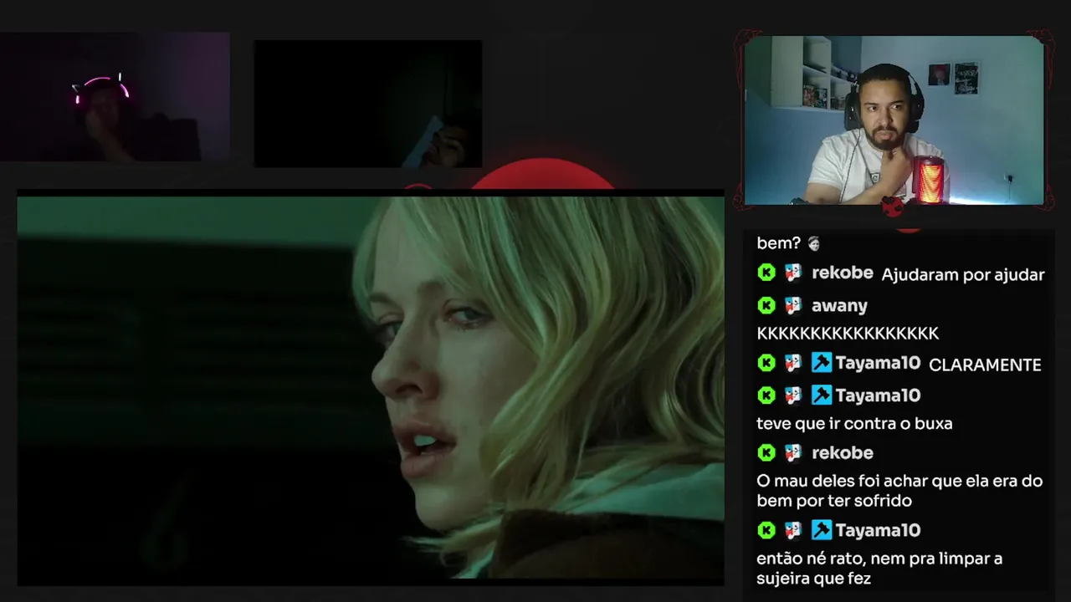This screenshot has width=1071, height=602.
Task: Open the awany username in chat
Action: 839,306
